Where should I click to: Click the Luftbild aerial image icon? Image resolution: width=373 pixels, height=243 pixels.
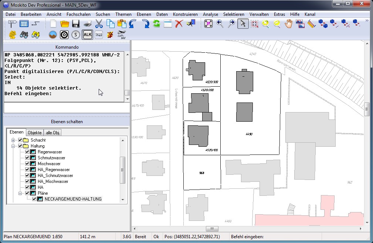point(122,35)
